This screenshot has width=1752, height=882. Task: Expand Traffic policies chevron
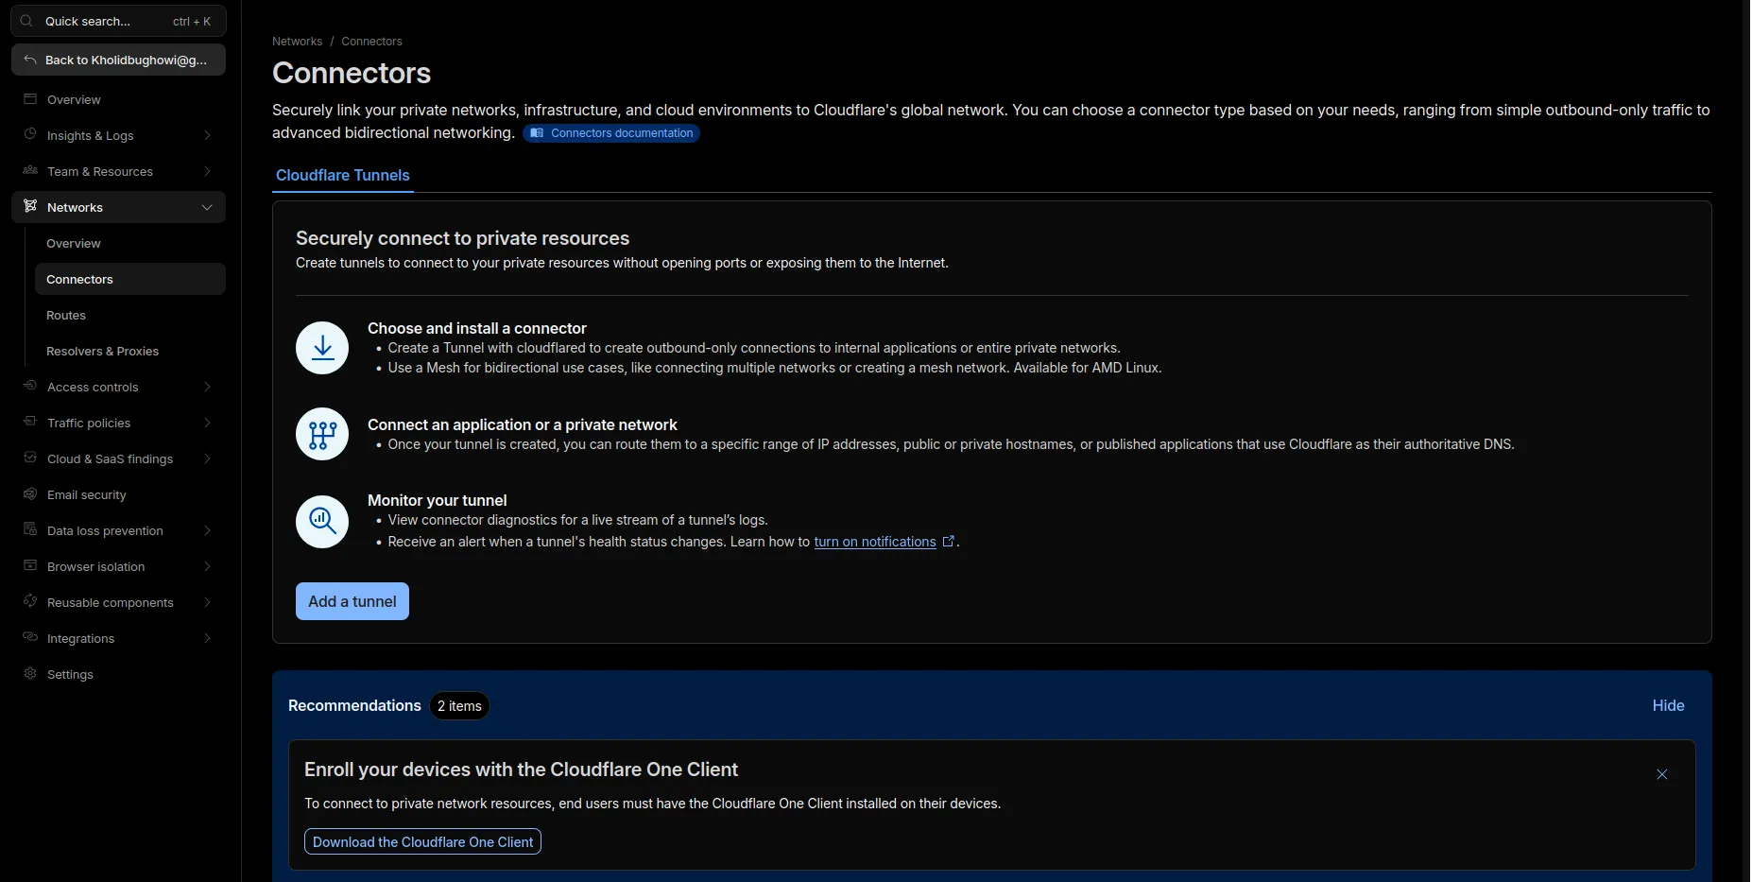[x=207, y=423]
